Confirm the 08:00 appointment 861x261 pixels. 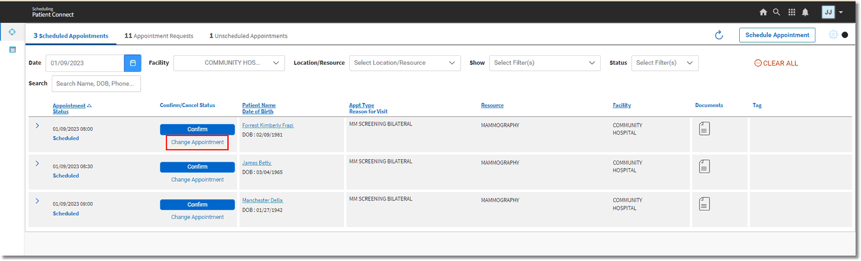point(197,130)
